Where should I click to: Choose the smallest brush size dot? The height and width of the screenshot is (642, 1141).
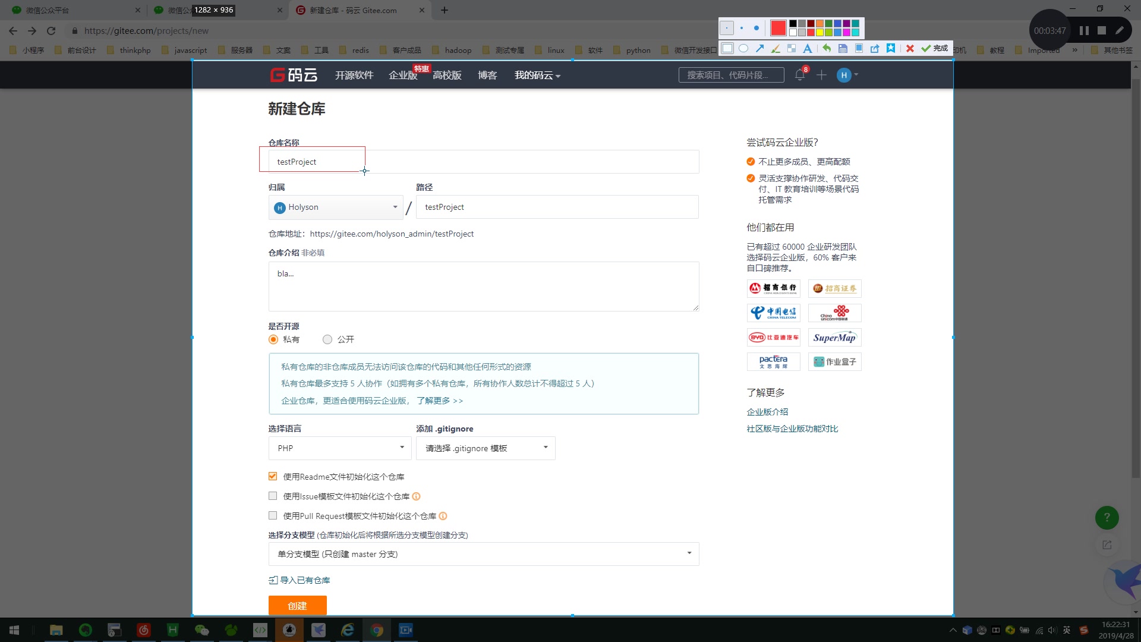[727, 28]
